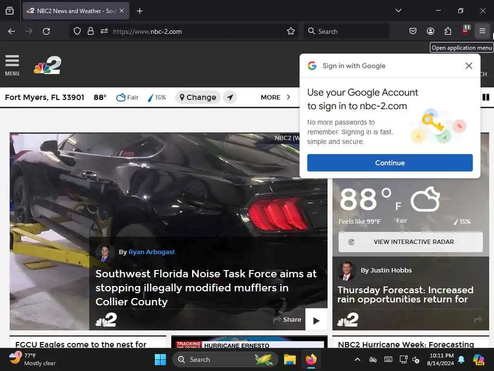The height and width of the screenshot is (371, 494).
Task: Open the Windows notification bell
Action: click(x=461, y=359)
